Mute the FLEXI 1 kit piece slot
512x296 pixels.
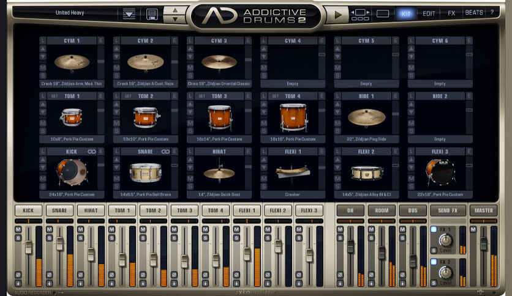coord(264,179)
